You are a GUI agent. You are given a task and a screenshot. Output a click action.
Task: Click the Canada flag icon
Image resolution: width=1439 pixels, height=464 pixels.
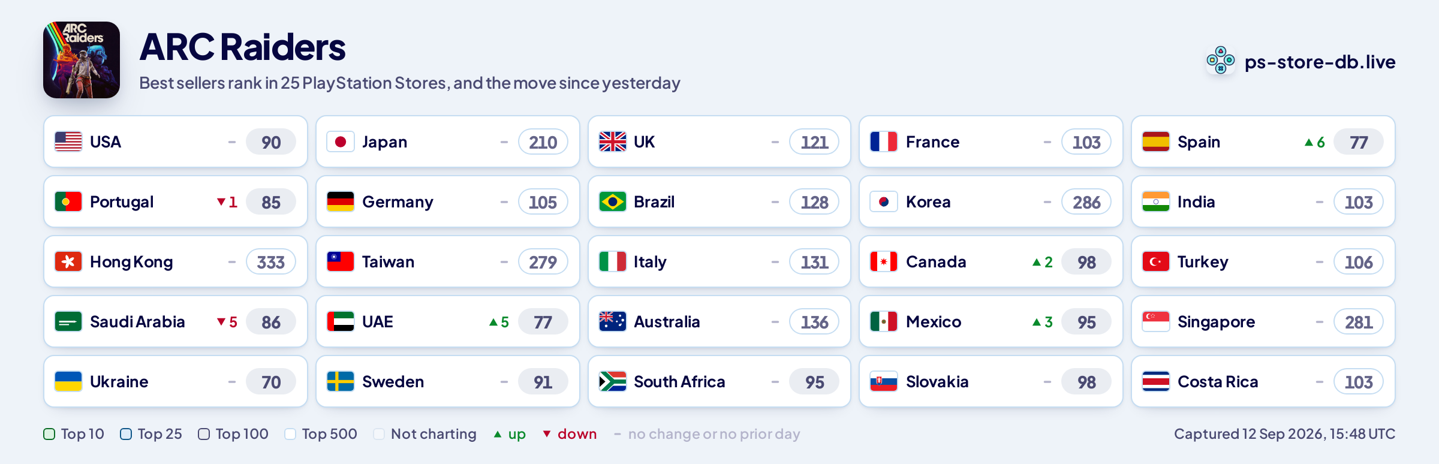click(884, 261)
